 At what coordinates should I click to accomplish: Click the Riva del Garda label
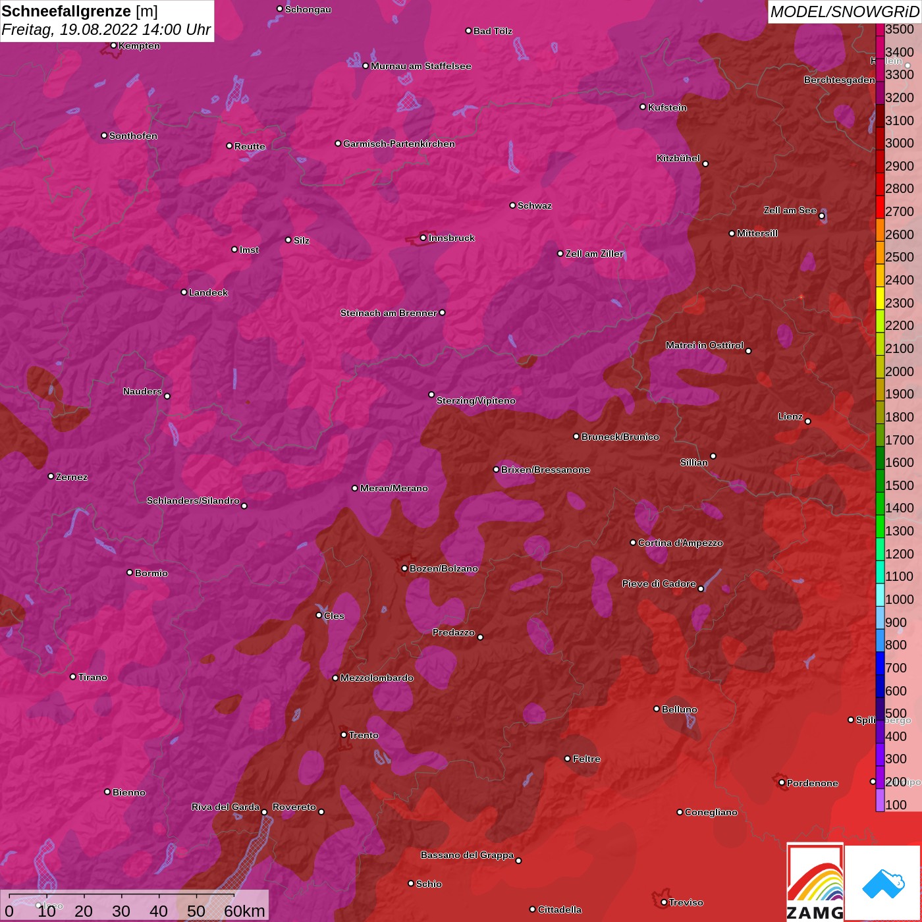tap(225, 807)
